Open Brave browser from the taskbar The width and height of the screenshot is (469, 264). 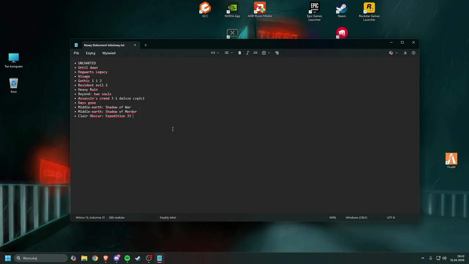[x=106, y=258]
